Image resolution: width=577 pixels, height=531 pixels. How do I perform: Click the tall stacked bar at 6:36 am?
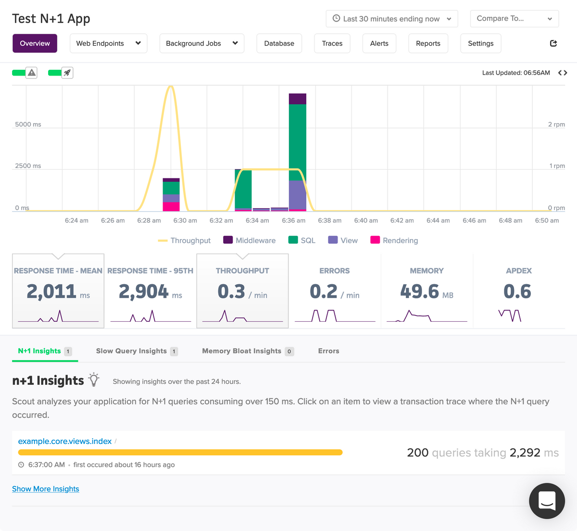coord(298,152)
